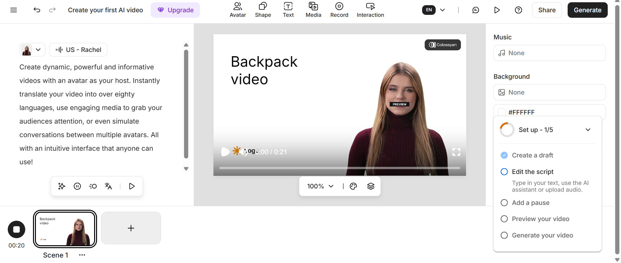Image resolution: width=621 pixels, height=263 pixels.
Task: Select the Background None image field
Action: tap(550, 92)
